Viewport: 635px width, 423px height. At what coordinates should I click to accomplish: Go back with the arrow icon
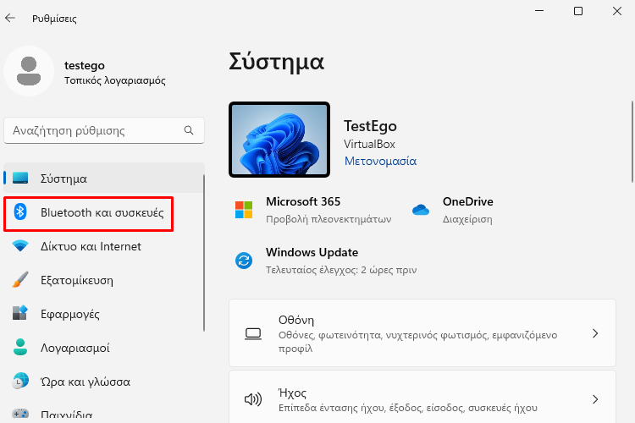tap(10, 18)
